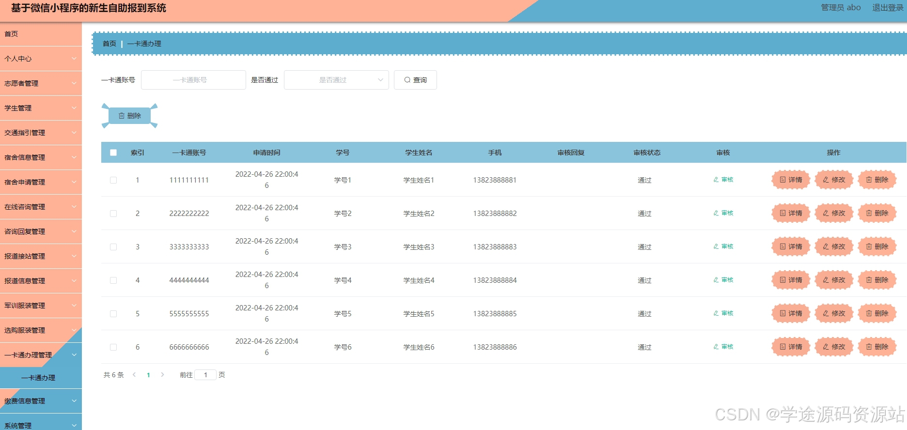Check the checkbox for row 6

point(113,347)
